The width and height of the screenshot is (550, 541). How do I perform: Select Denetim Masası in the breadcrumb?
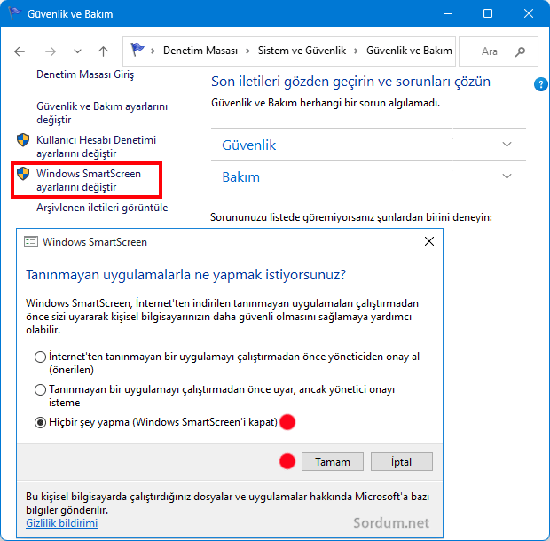pyautogui.click(x=200, y=51)
